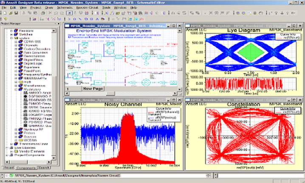Expand the Digital Filters tree node

(x=16, y=60)
